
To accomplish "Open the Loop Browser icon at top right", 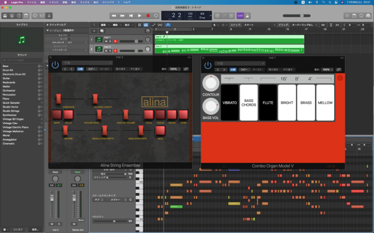I will (361, 16).
